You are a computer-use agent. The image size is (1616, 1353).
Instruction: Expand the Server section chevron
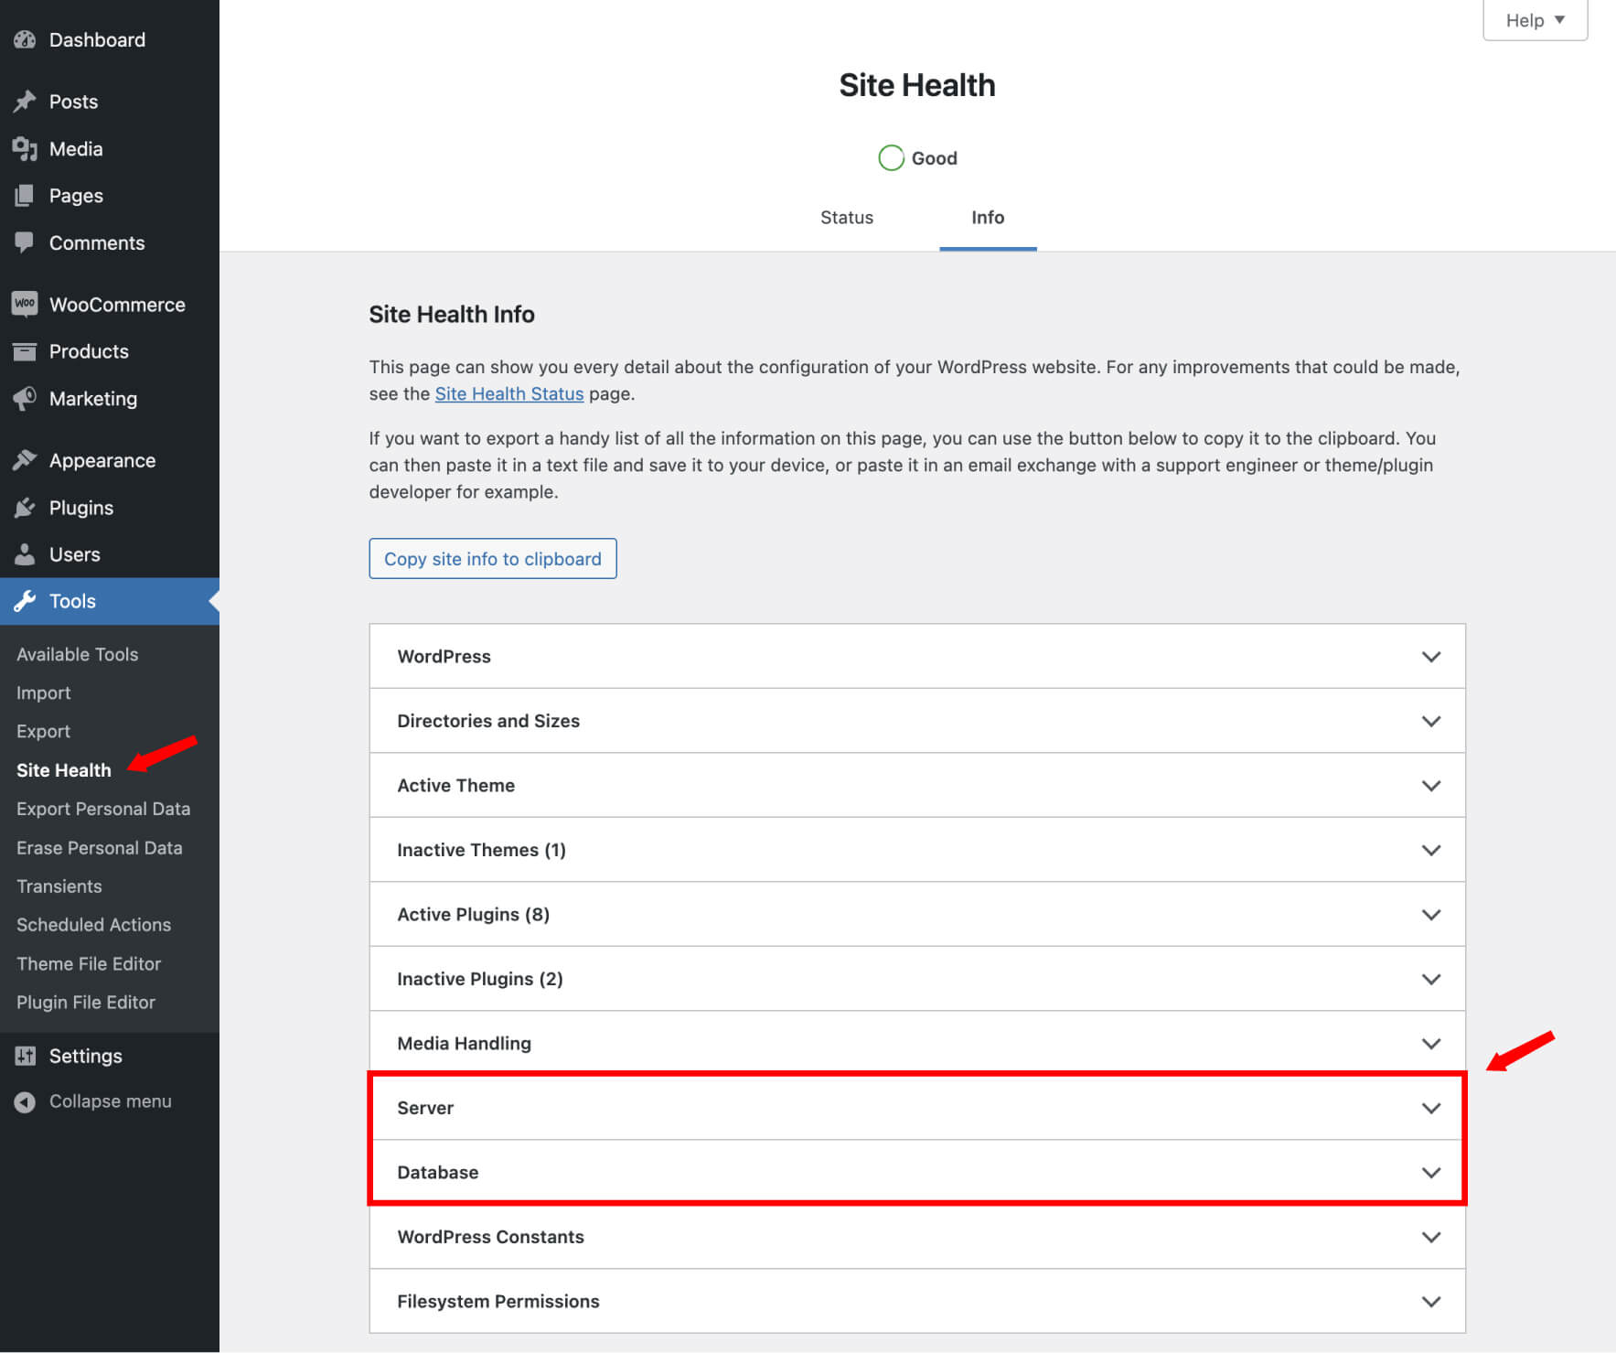[1431, 1108]
